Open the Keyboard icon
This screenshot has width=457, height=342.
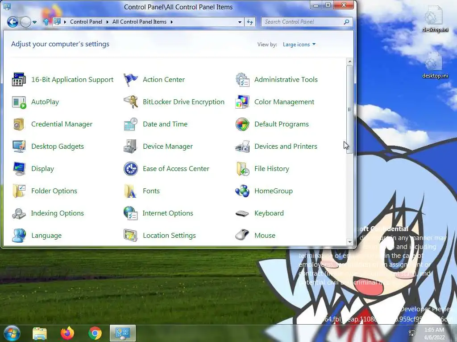(242, 213)
